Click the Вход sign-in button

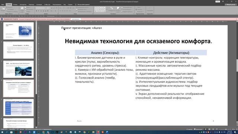coord(218,1)
